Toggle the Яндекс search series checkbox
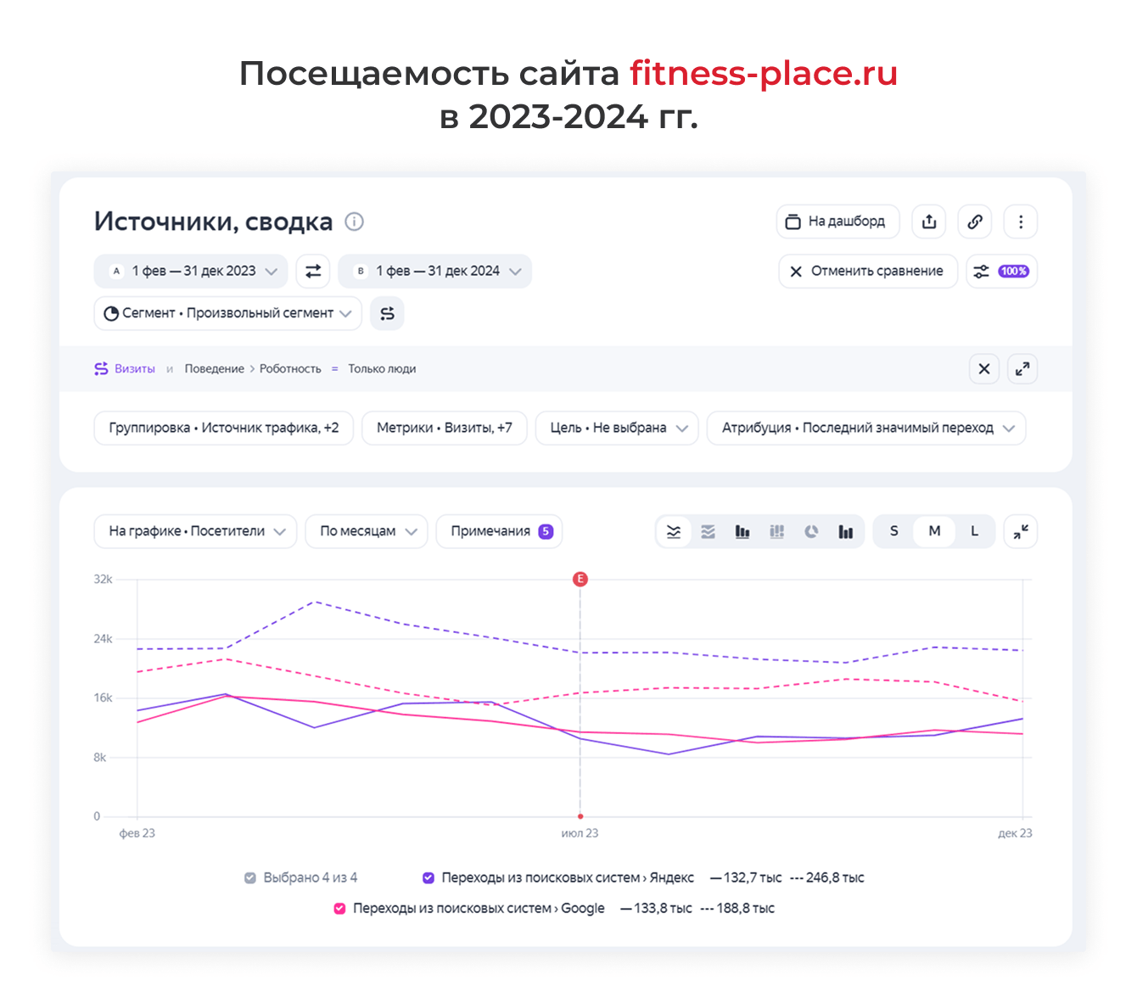 coord(428,877)
